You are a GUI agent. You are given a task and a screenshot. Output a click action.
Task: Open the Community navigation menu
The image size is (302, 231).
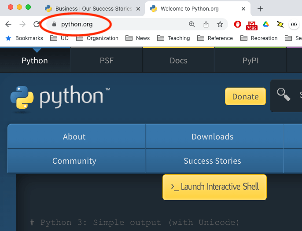77,161
